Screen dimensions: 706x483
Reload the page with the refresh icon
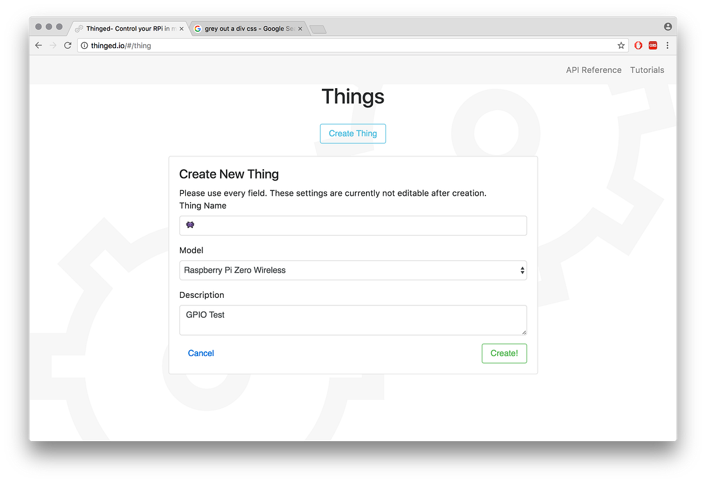pyautogui.click(x=67, y=45)
